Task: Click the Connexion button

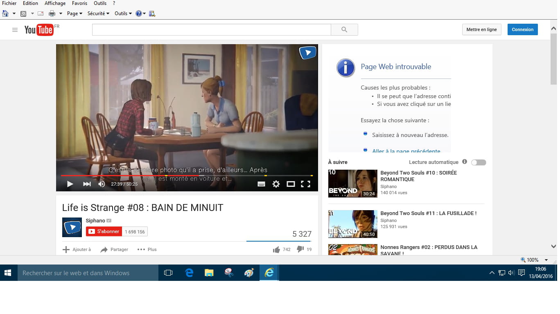Action: click(523, 29)
